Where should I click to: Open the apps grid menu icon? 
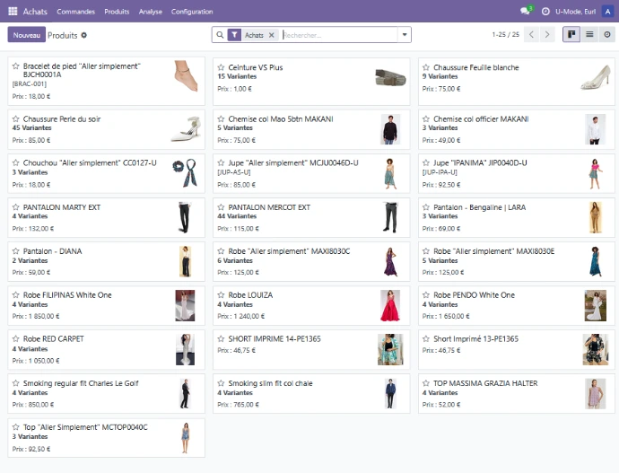[x=13, y=11]
